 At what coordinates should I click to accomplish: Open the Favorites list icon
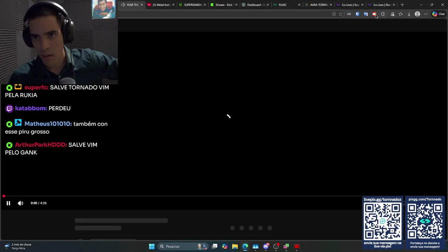[401, 14]
